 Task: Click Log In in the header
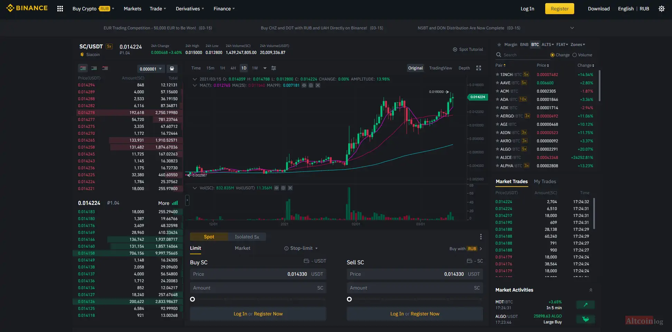527,9
